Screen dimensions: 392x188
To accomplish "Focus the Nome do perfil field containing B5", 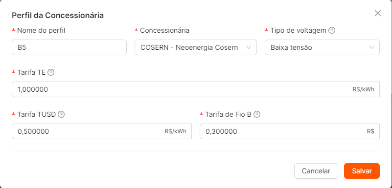I will (69, 47).
